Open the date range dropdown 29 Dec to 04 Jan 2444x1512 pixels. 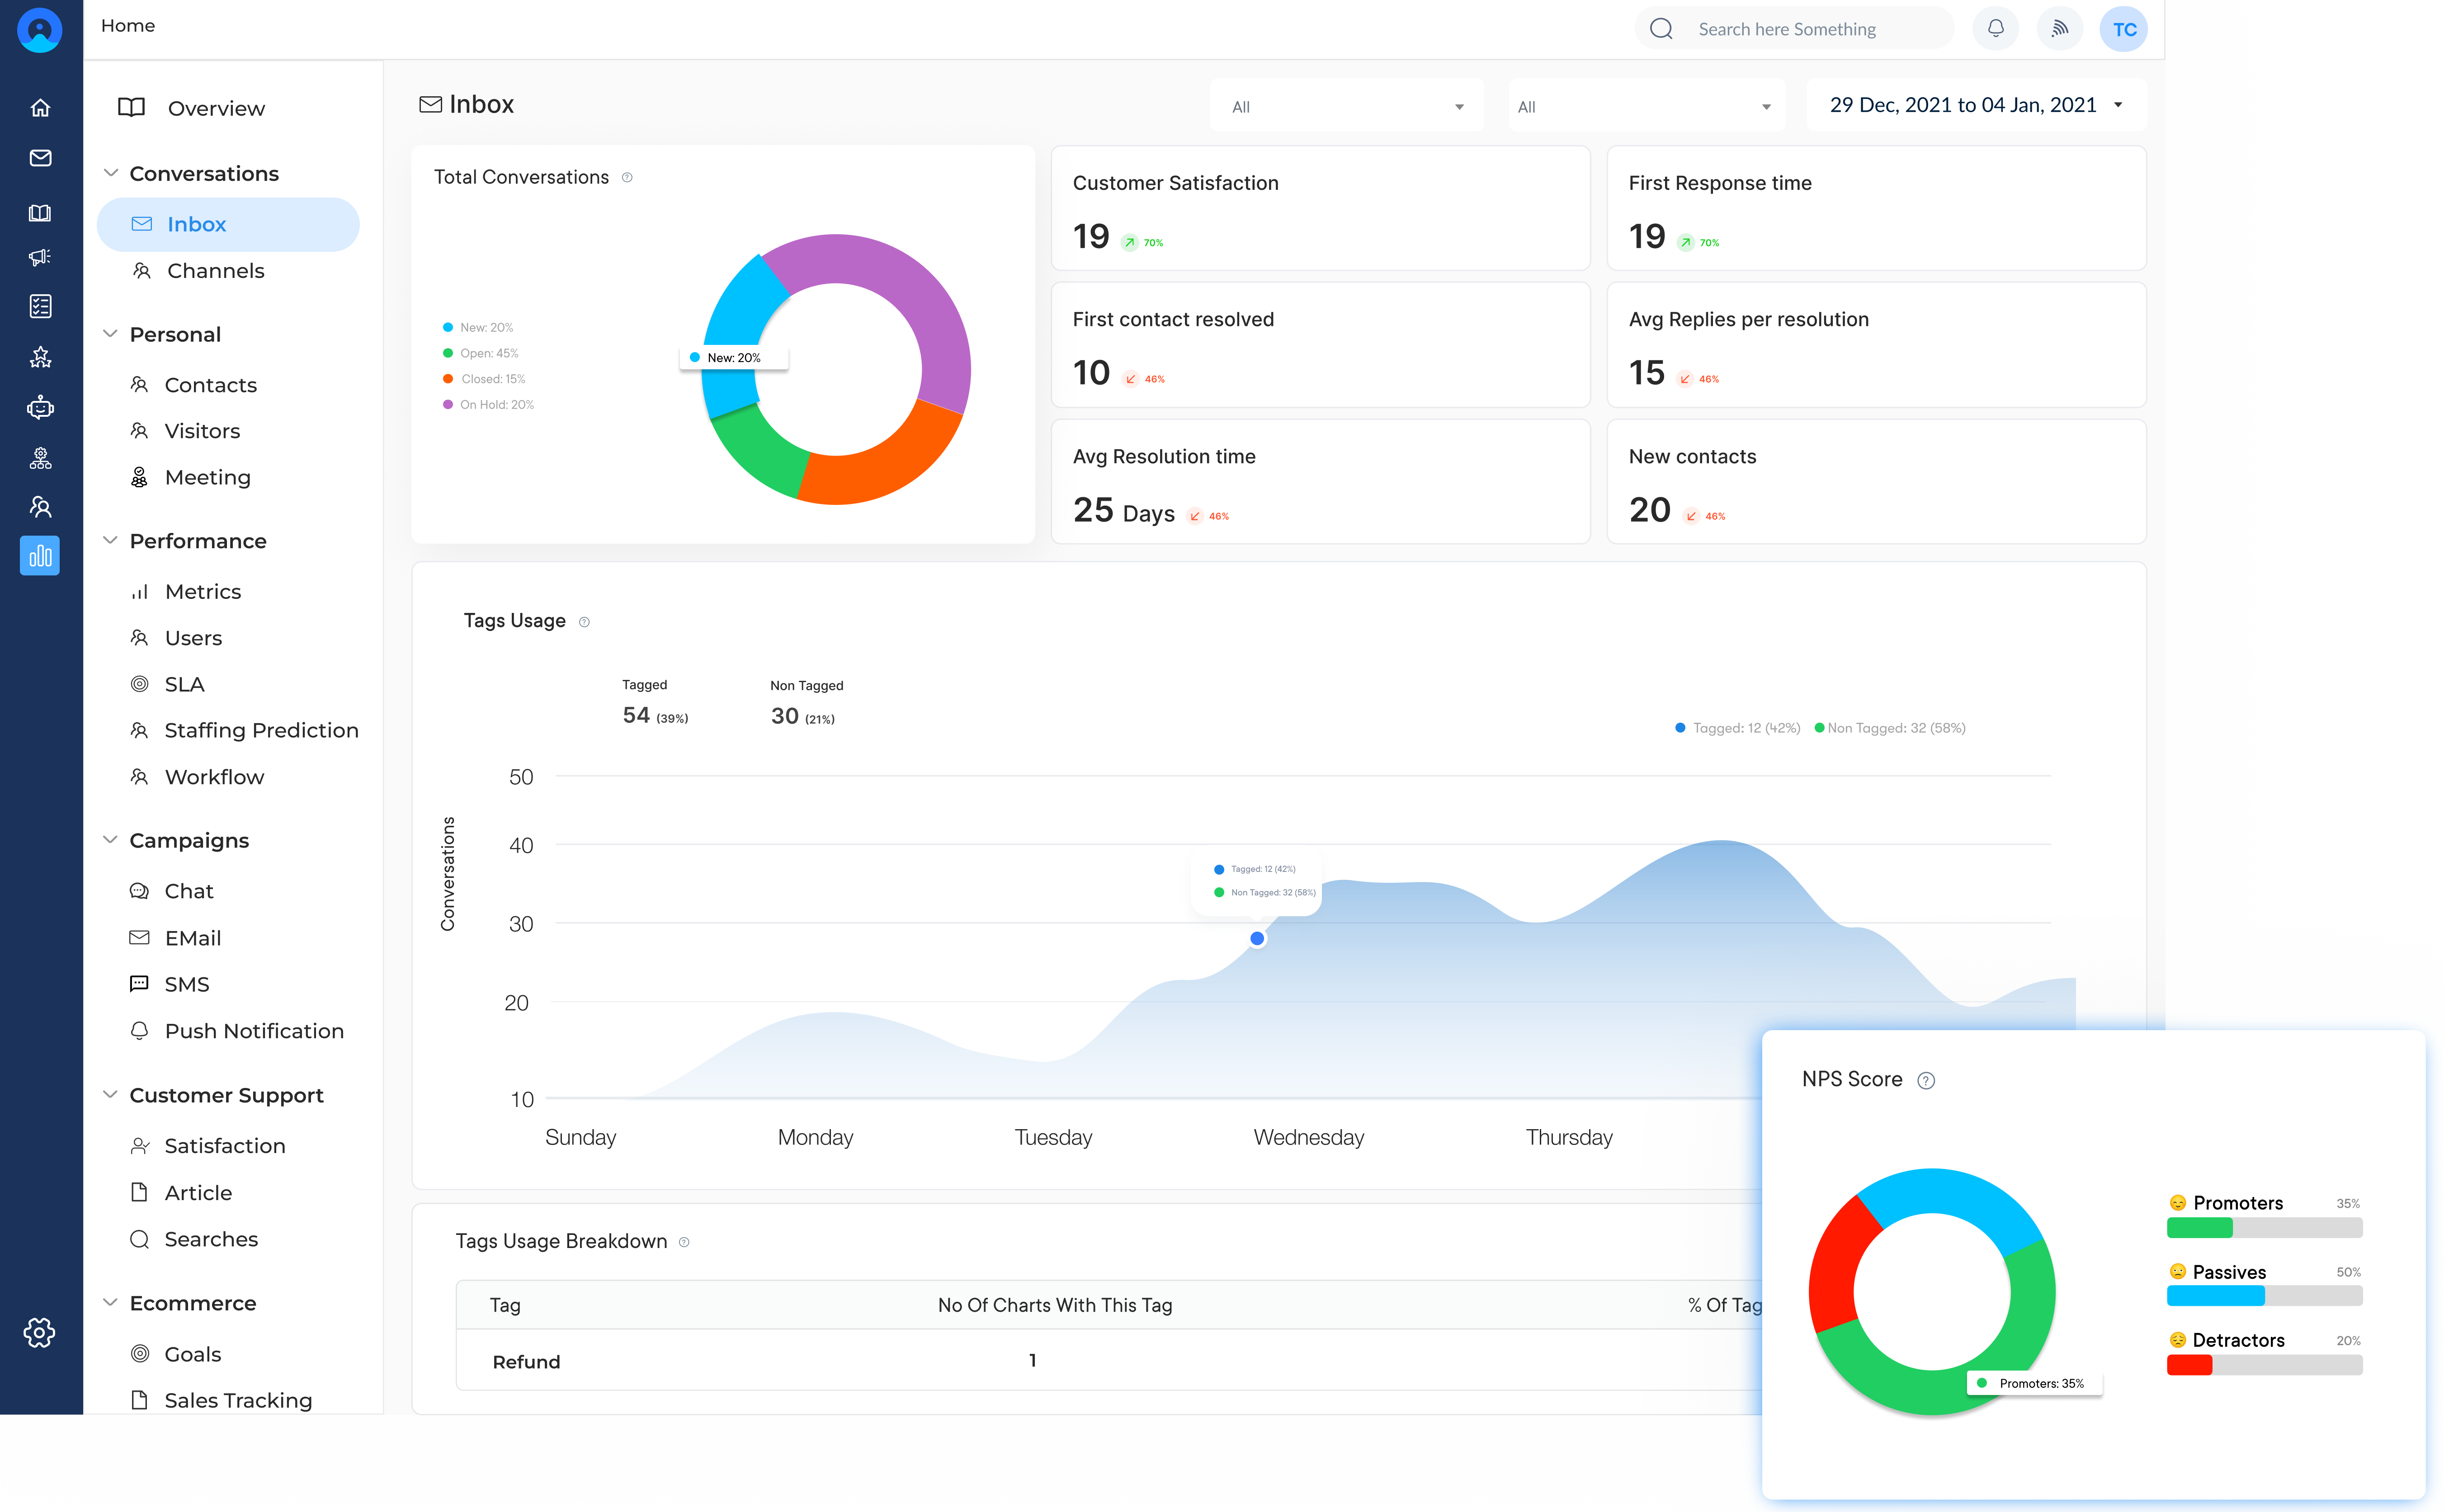[x=1976, y=105]
